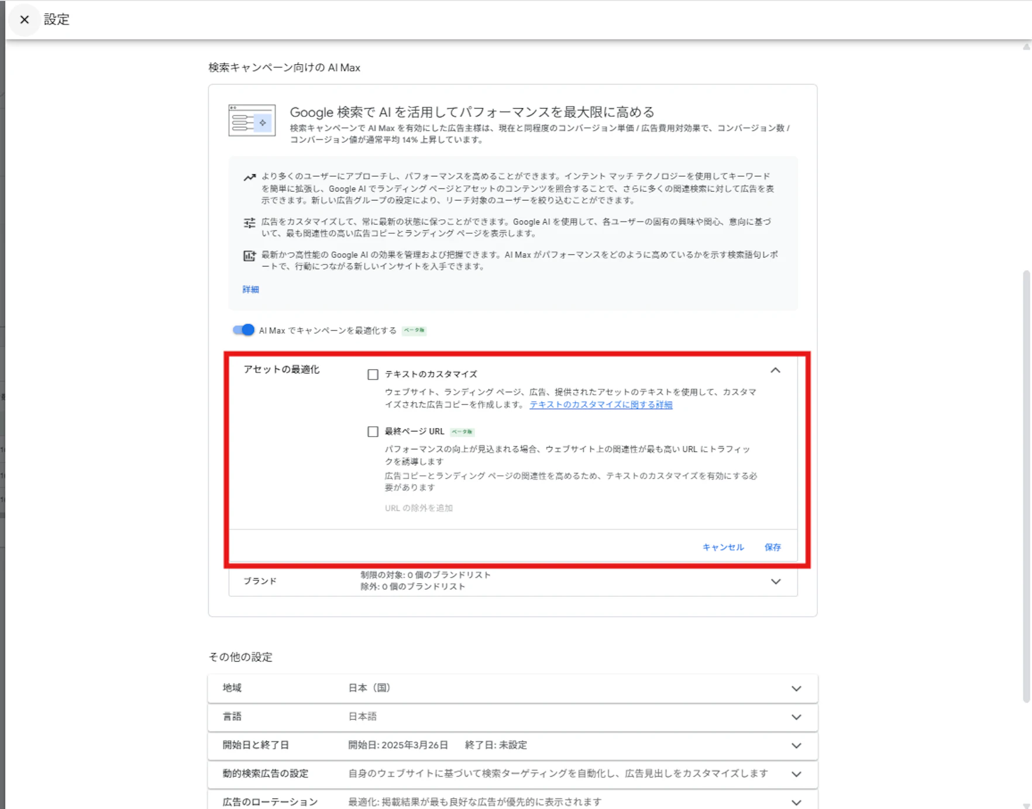This screenshot has height=809, width=1032.
Task: Click the 日本（国） value text
Action: [x=369, y=688]
